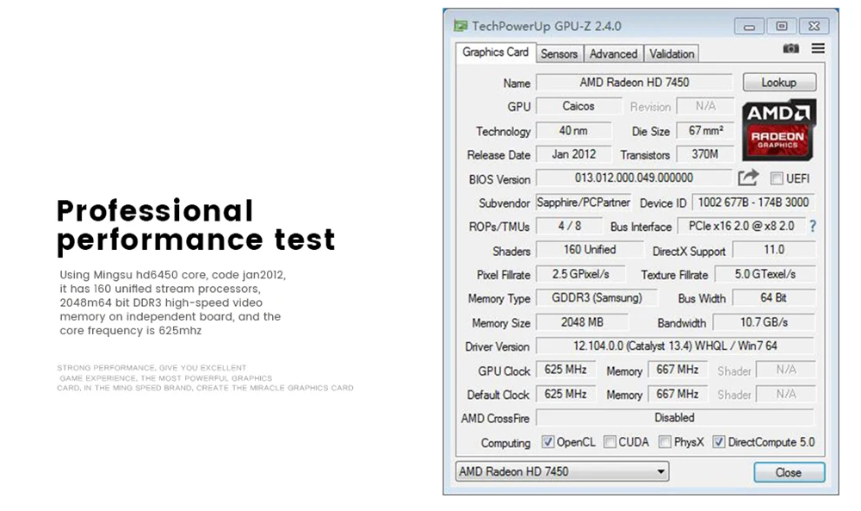Switch to the Graphics Card tab

pyautogui.click(x=495, y=53)
